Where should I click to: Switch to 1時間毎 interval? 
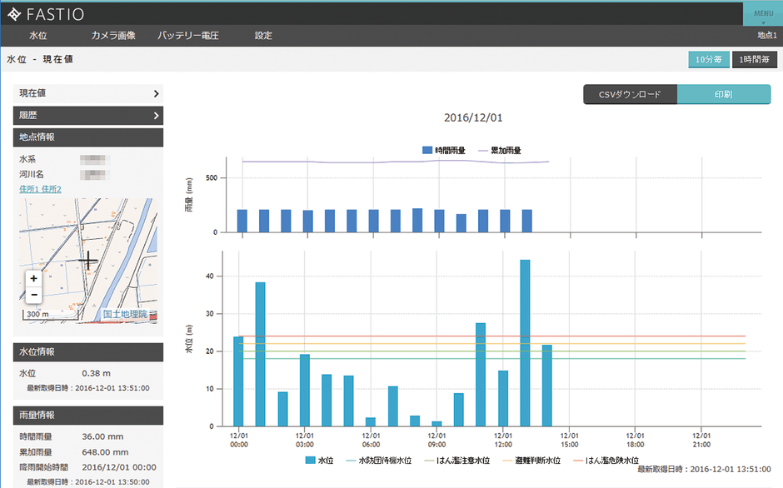(x=754, y=59)
